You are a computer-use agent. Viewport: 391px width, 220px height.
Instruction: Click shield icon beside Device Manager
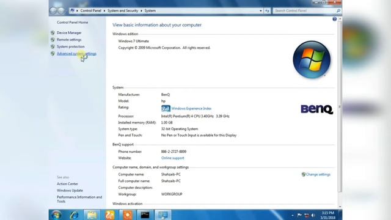pyautogui.click(x=53, y=32)
